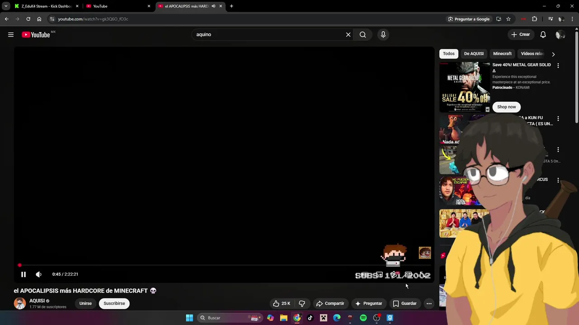
Task: Go to browser home page icon
Action: (x=39, y=19)
